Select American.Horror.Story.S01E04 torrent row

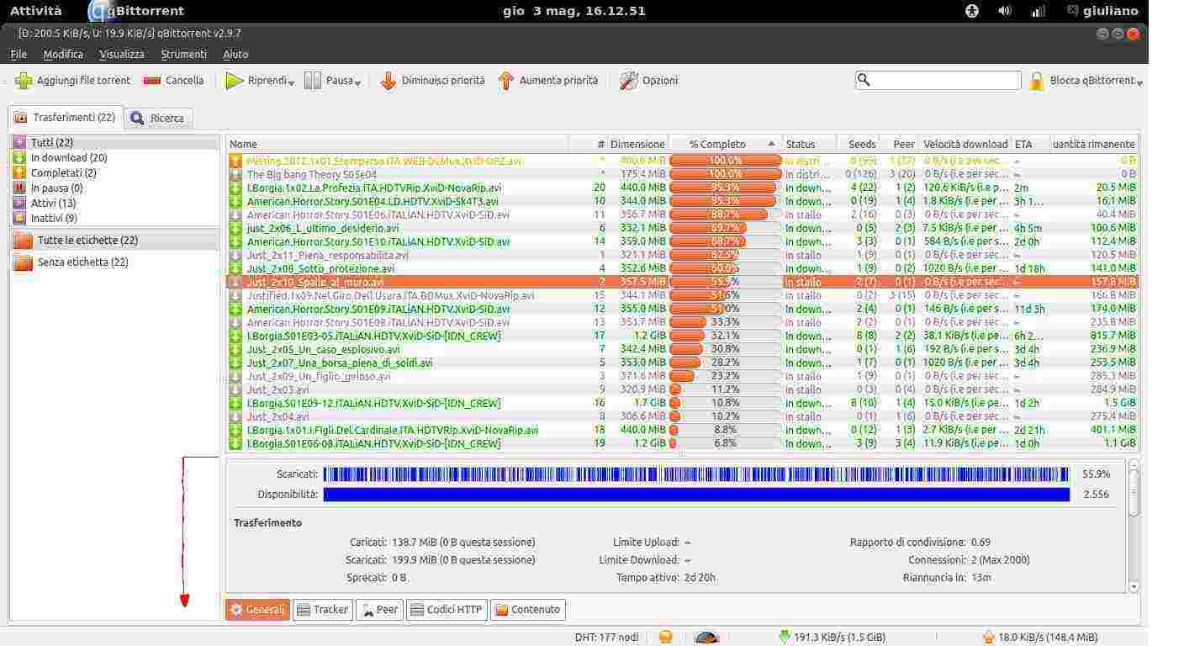pos(682,201)
